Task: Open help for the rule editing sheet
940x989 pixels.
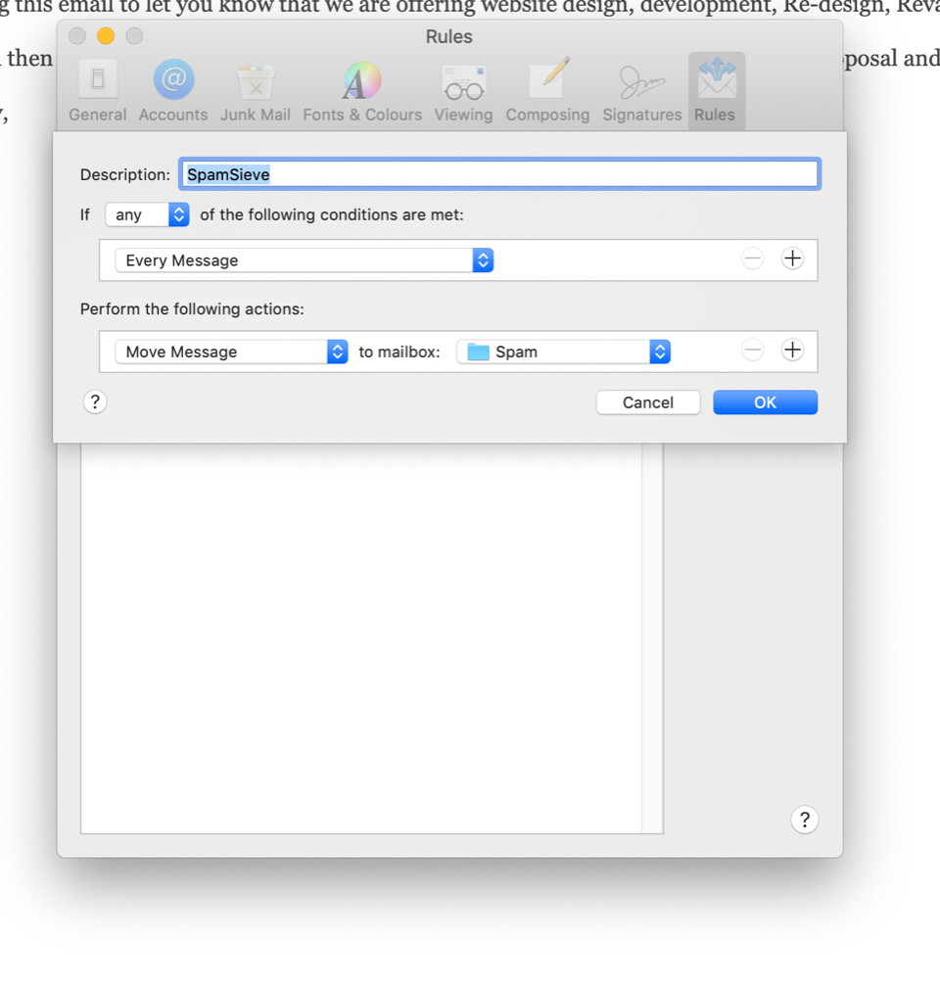Action: 95,401
